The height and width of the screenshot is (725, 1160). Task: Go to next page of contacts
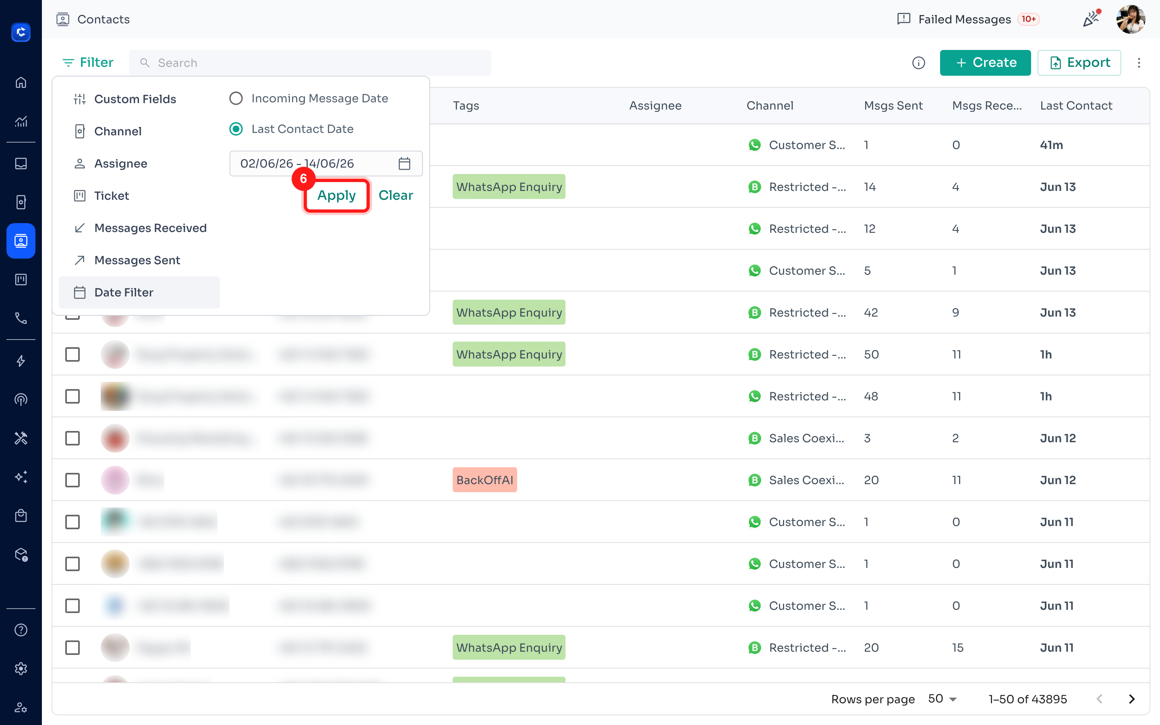pos(1132,699)
